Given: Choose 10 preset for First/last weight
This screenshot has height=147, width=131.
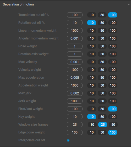Looking at the screenshot, I should pyautogui.click(x=92, y=109).
